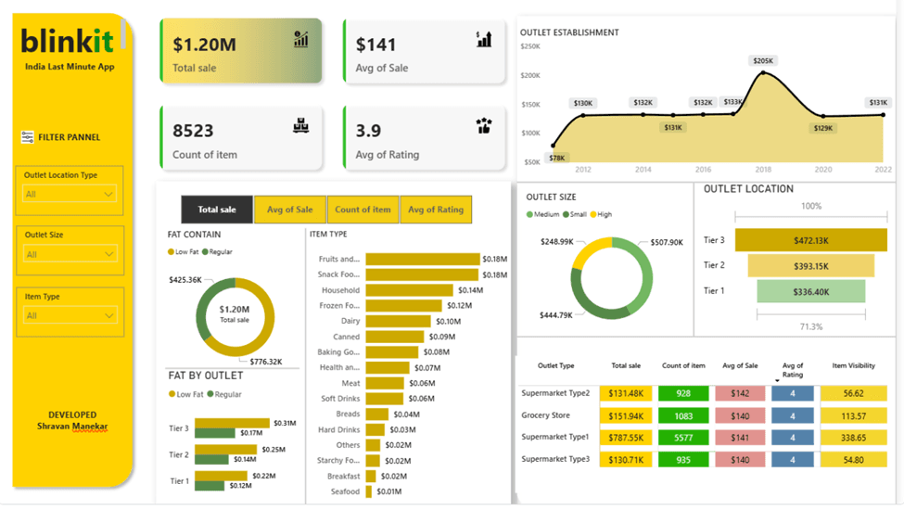Expand the Outlet Size filter dropdown
Screen dimensions: 904x510
[70, 254]
